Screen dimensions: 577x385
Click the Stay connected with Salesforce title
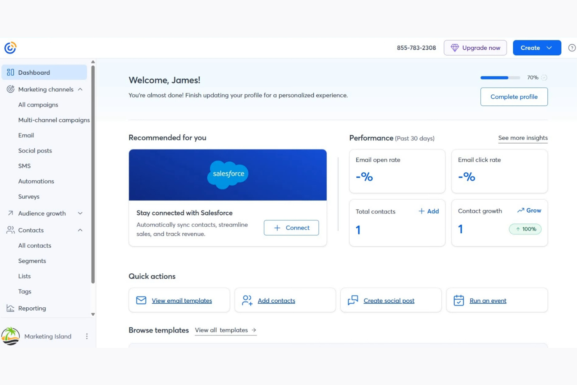point(184,213)
